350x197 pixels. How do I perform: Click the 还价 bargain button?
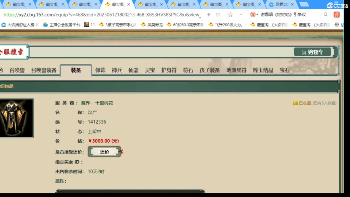(x=104, y=152)
